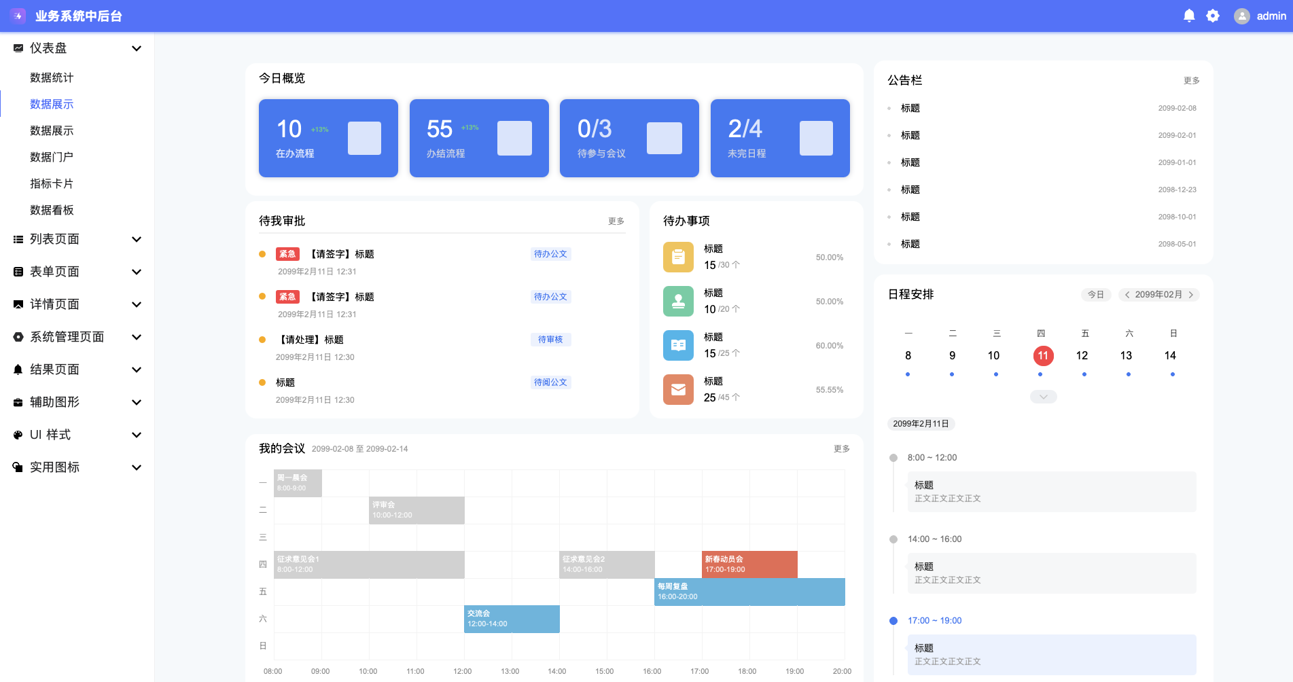
Task: Open the 征求意见会2 meeting block
Action: pyautogui.click(x=607, y=564)
